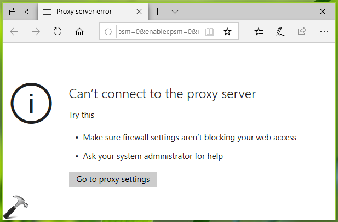Image resolution: width=338 pixels, height=222 pixels.
Task: Set these tabs aside
Action: click(x=29, y=12)
